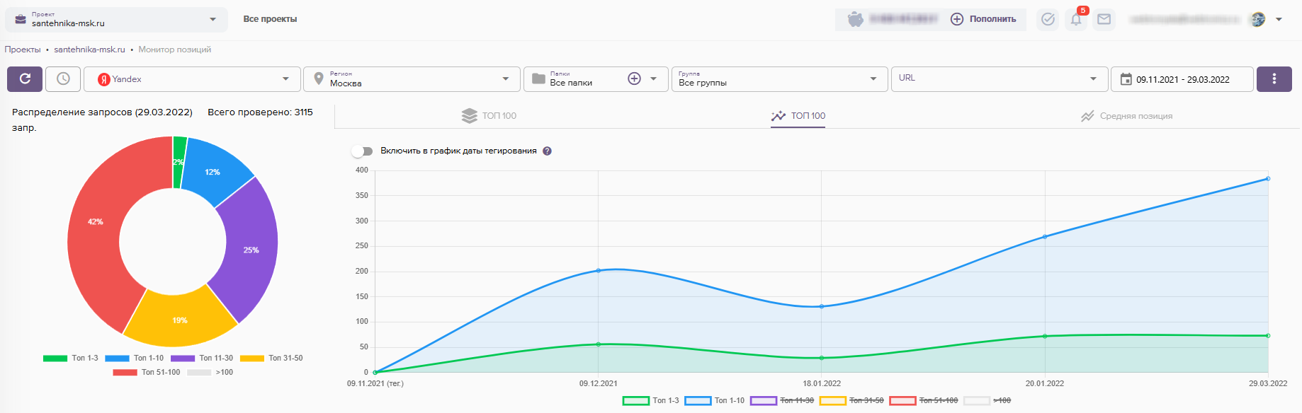
Task: Add a folder with plus icon
Action: pos(634,79)
